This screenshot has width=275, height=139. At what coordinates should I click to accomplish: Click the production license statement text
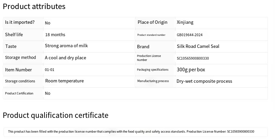click(x=131, y=132)
